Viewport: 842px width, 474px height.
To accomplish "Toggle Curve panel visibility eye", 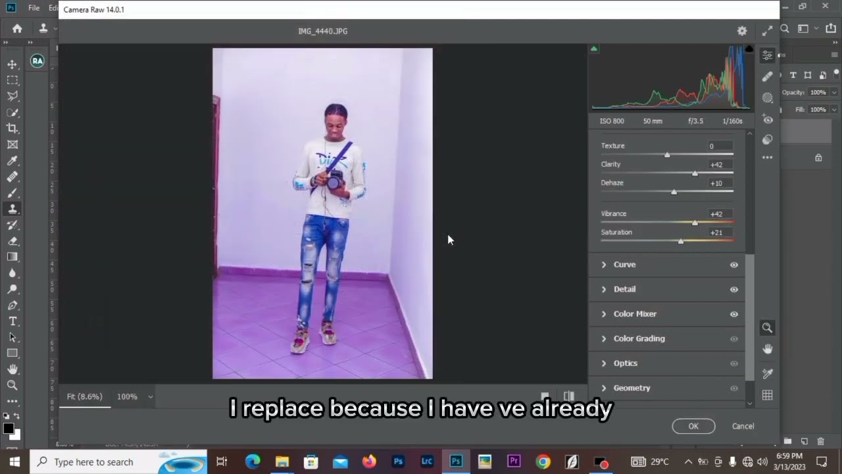I will tap(734, 265).
